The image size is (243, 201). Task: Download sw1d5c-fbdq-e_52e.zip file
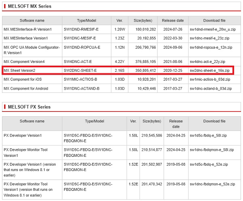209,164
